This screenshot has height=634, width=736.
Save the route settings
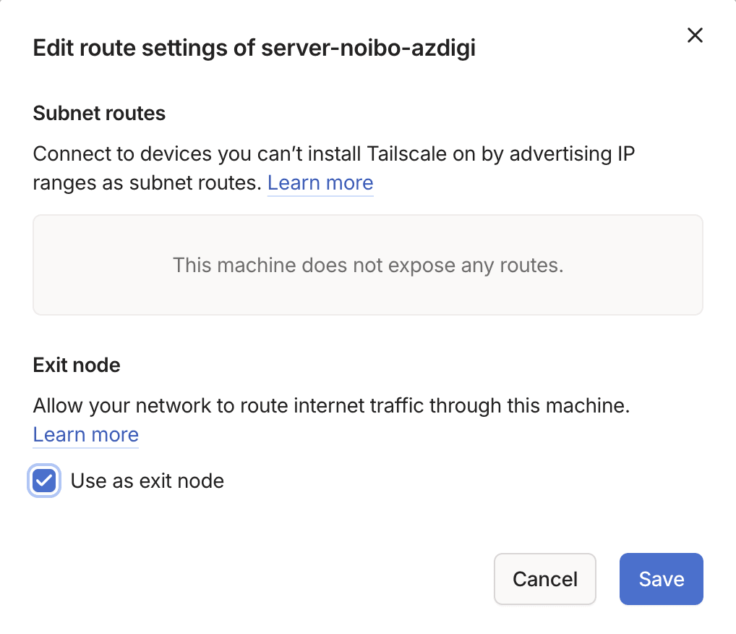coord(661,579)
